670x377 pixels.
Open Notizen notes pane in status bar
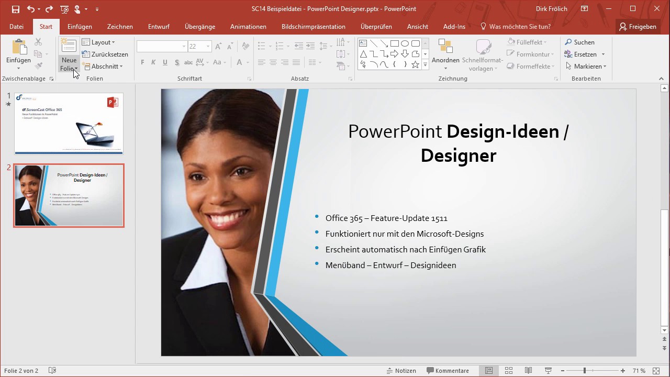[401, 371]
